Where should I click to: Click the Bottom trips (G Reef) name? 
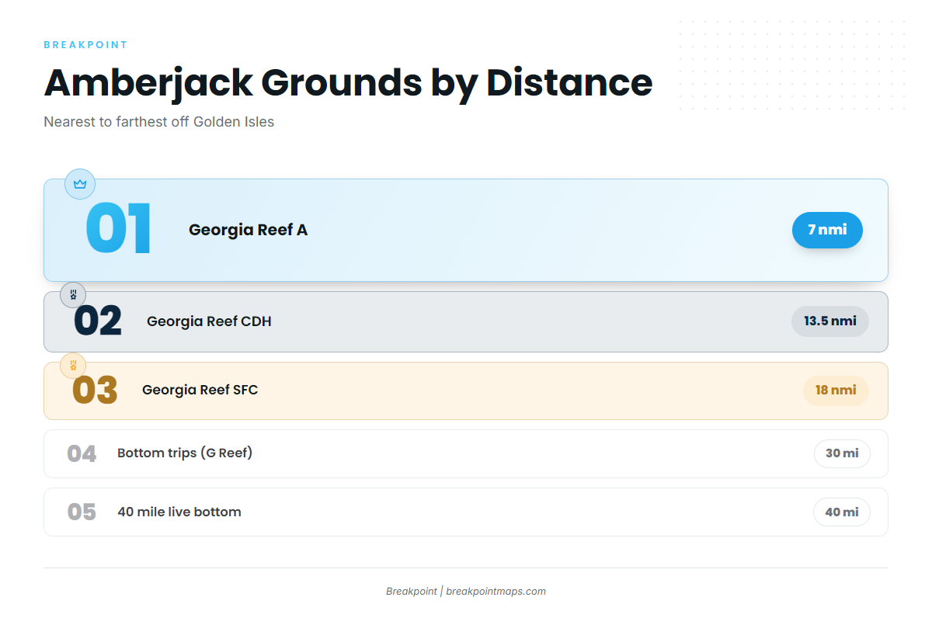pyautogui.click(x=185, y=453)
